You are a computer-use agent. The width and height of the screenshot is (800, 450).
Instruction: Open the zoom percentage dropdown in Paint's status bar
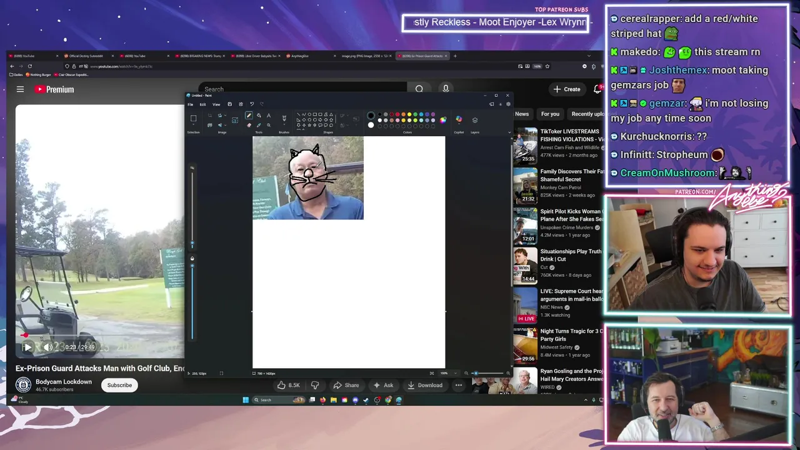[455, 373]
